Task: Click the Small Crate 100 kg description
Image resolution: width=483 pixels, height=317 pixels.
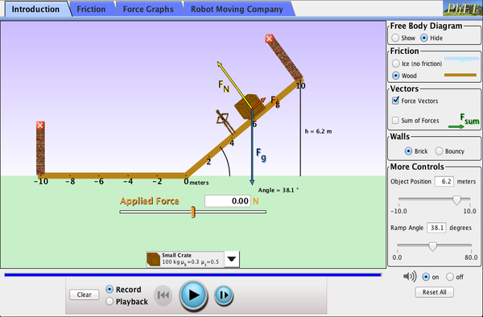Action: [x=190, y=259]
